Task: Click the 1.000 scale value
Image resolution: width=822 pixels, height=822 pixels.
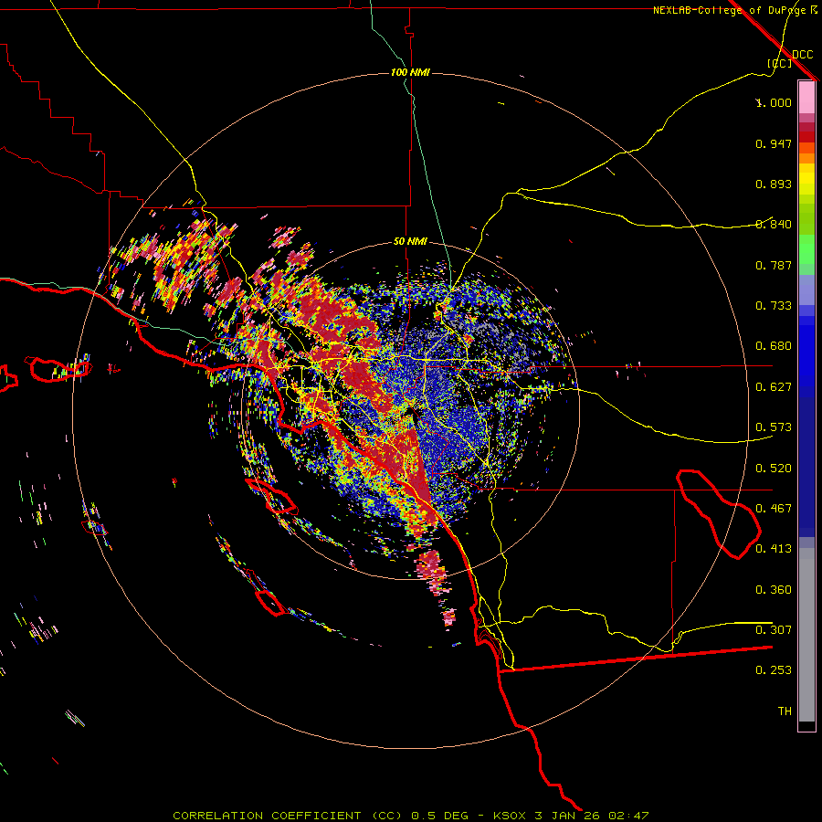Action: (x=774, y=102)
